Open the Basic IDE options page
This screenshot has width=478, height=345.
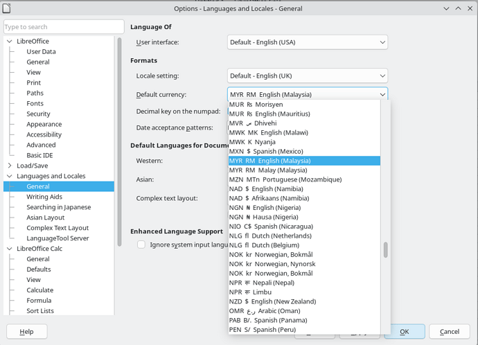click(39, 155)
